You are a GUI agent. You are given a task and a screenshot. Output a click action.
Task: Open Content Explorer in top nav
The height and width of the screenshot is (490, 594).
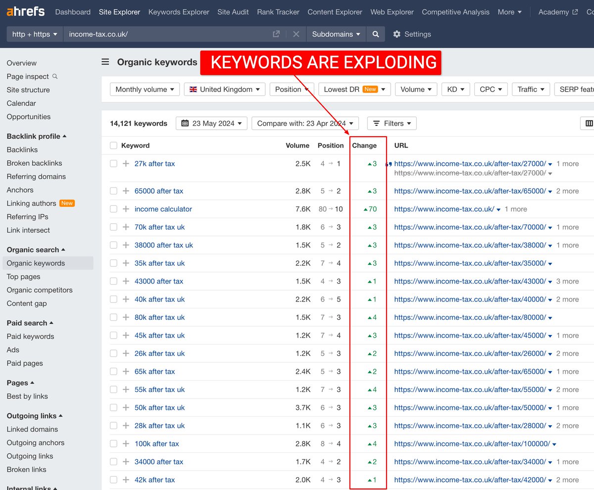tap(335, 12)
